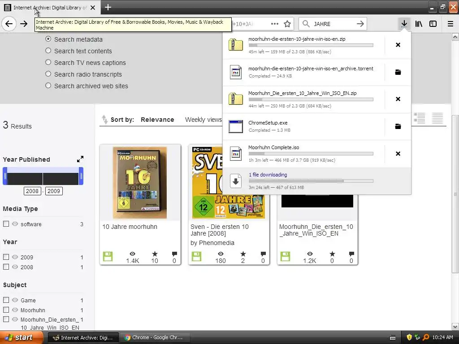Image resolution: width=459 pixels, height=344 pixels.
Task: Click the 2008 start year box
Action: 32,191
